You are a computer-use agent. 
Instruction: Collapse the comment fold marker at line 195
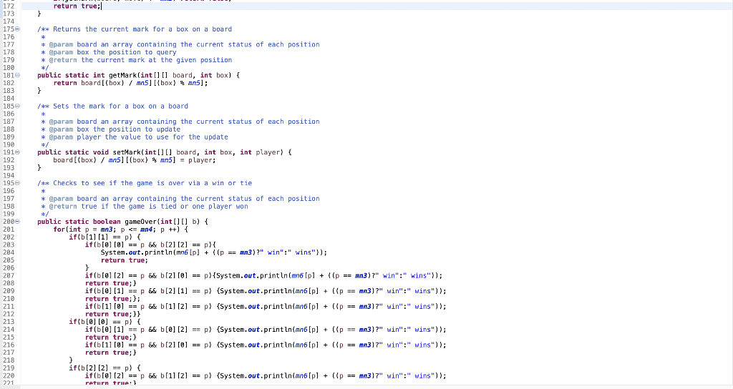point(18,183)
